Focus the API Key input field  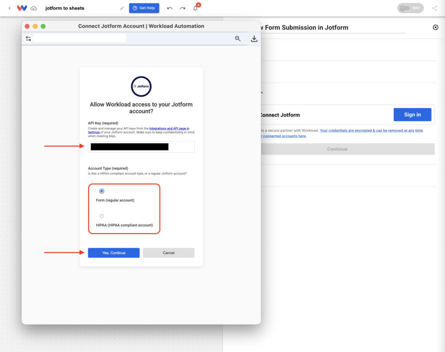click(141, 147)
